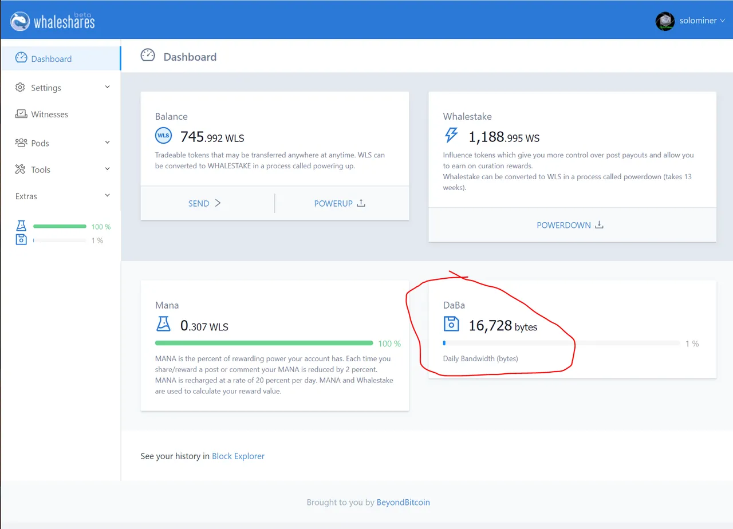Open the BeyondBitcoin footer link
This screenshot has width=733, height=529.
click(403, 502)
